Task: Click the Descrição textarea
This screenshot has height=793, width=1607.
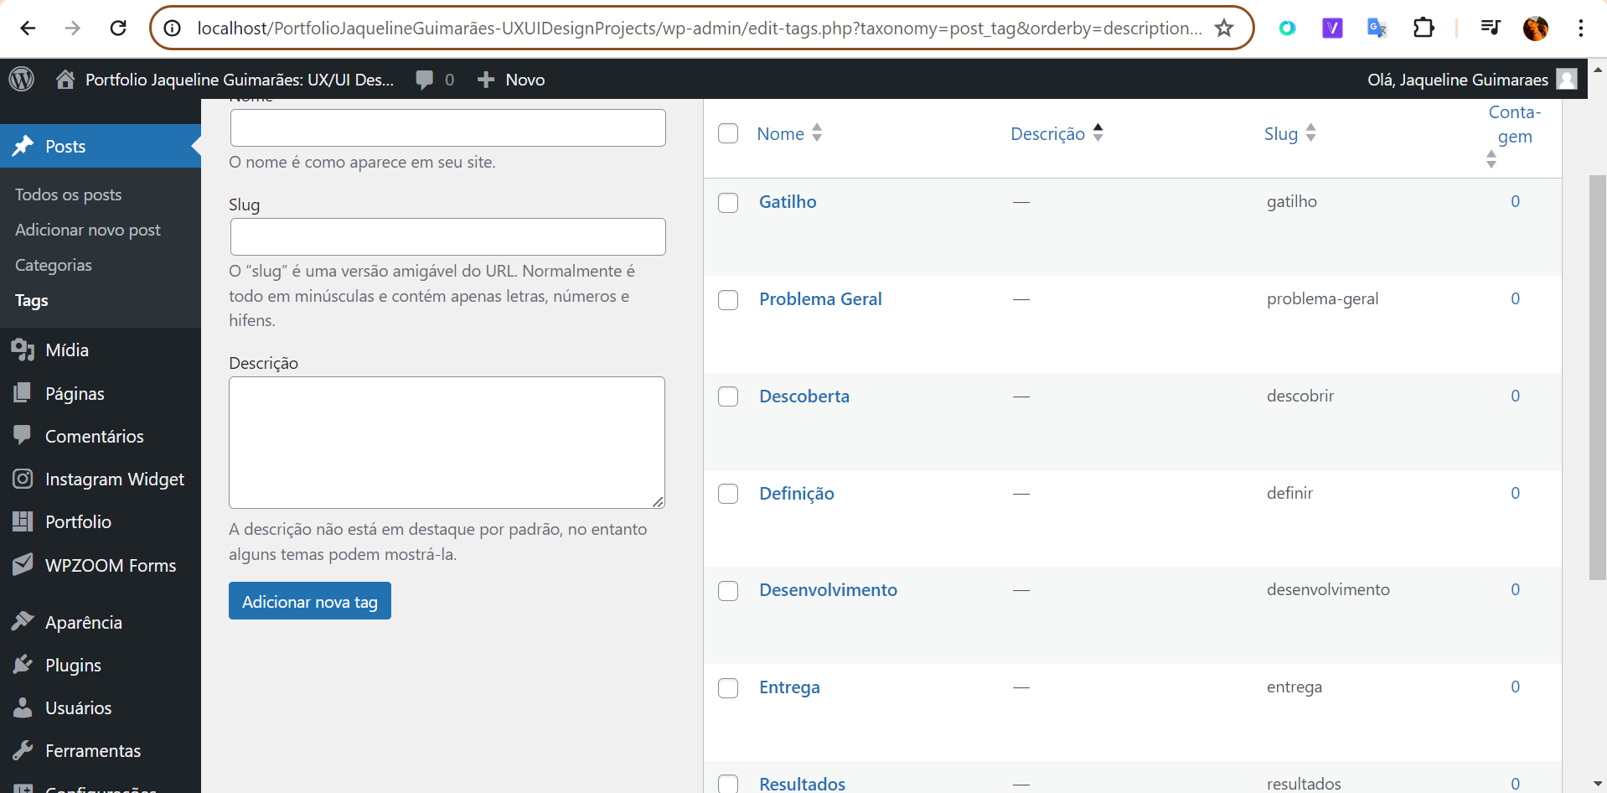Action: coord(447,443)
